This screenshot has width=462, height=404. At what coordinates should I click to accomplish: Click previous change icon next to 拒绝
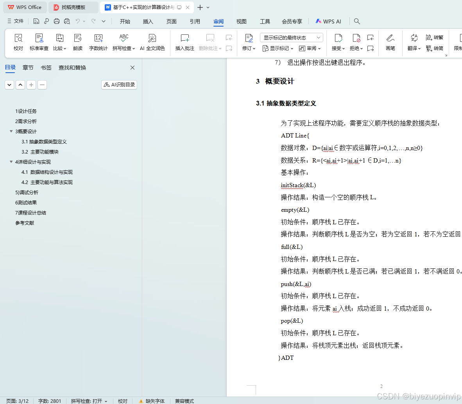click(x=371, y=38)
